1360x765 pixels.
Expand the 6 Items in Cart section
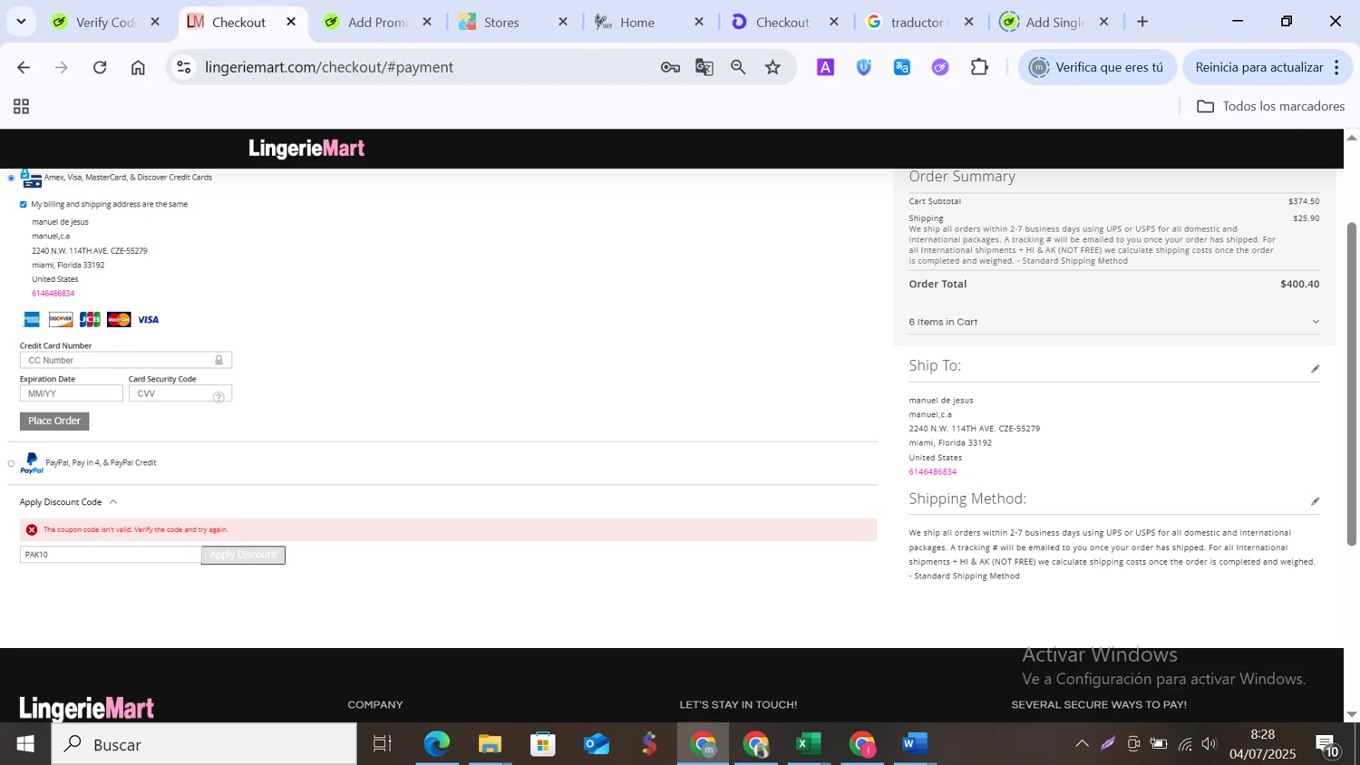click(1114, 322)
